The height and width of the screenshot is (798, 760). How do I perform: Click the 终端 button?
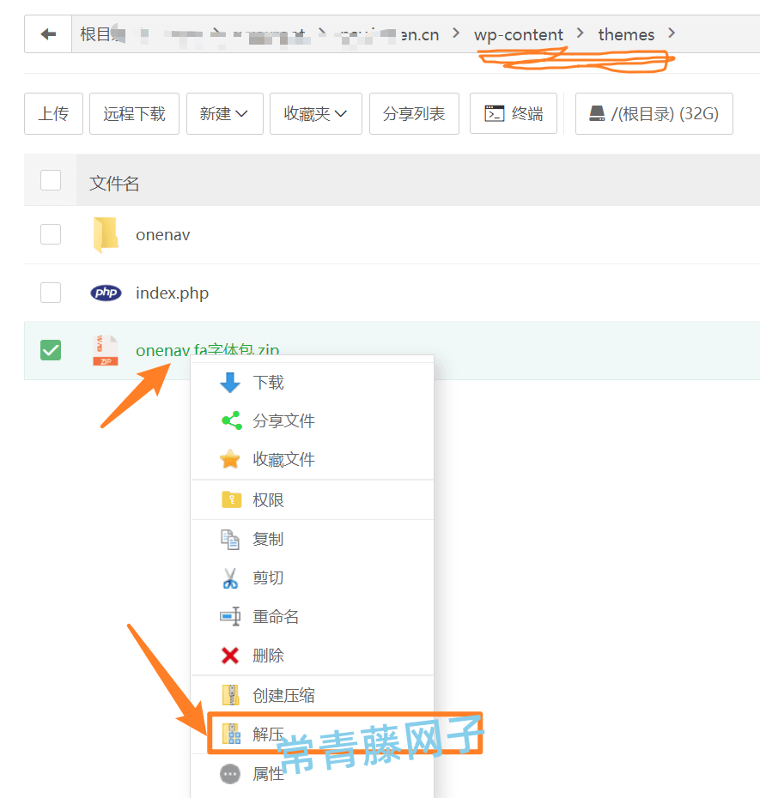click(x=514, y=113)
